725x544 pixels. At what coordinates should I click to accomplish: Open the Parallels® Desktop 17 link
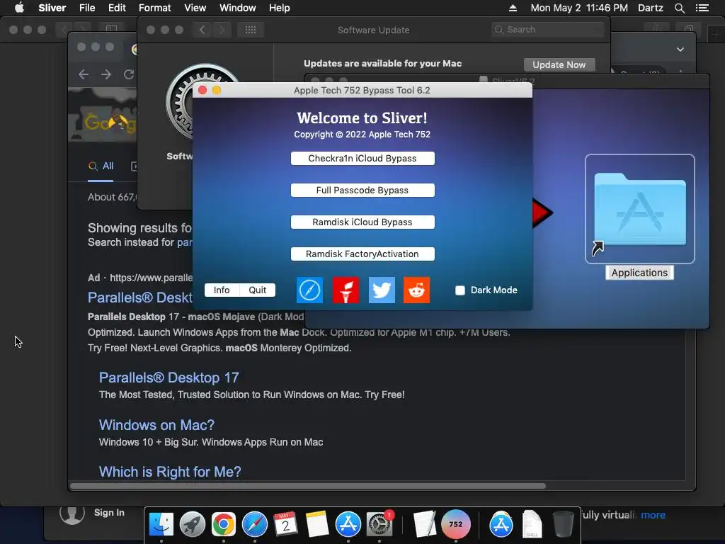point(169,378)
